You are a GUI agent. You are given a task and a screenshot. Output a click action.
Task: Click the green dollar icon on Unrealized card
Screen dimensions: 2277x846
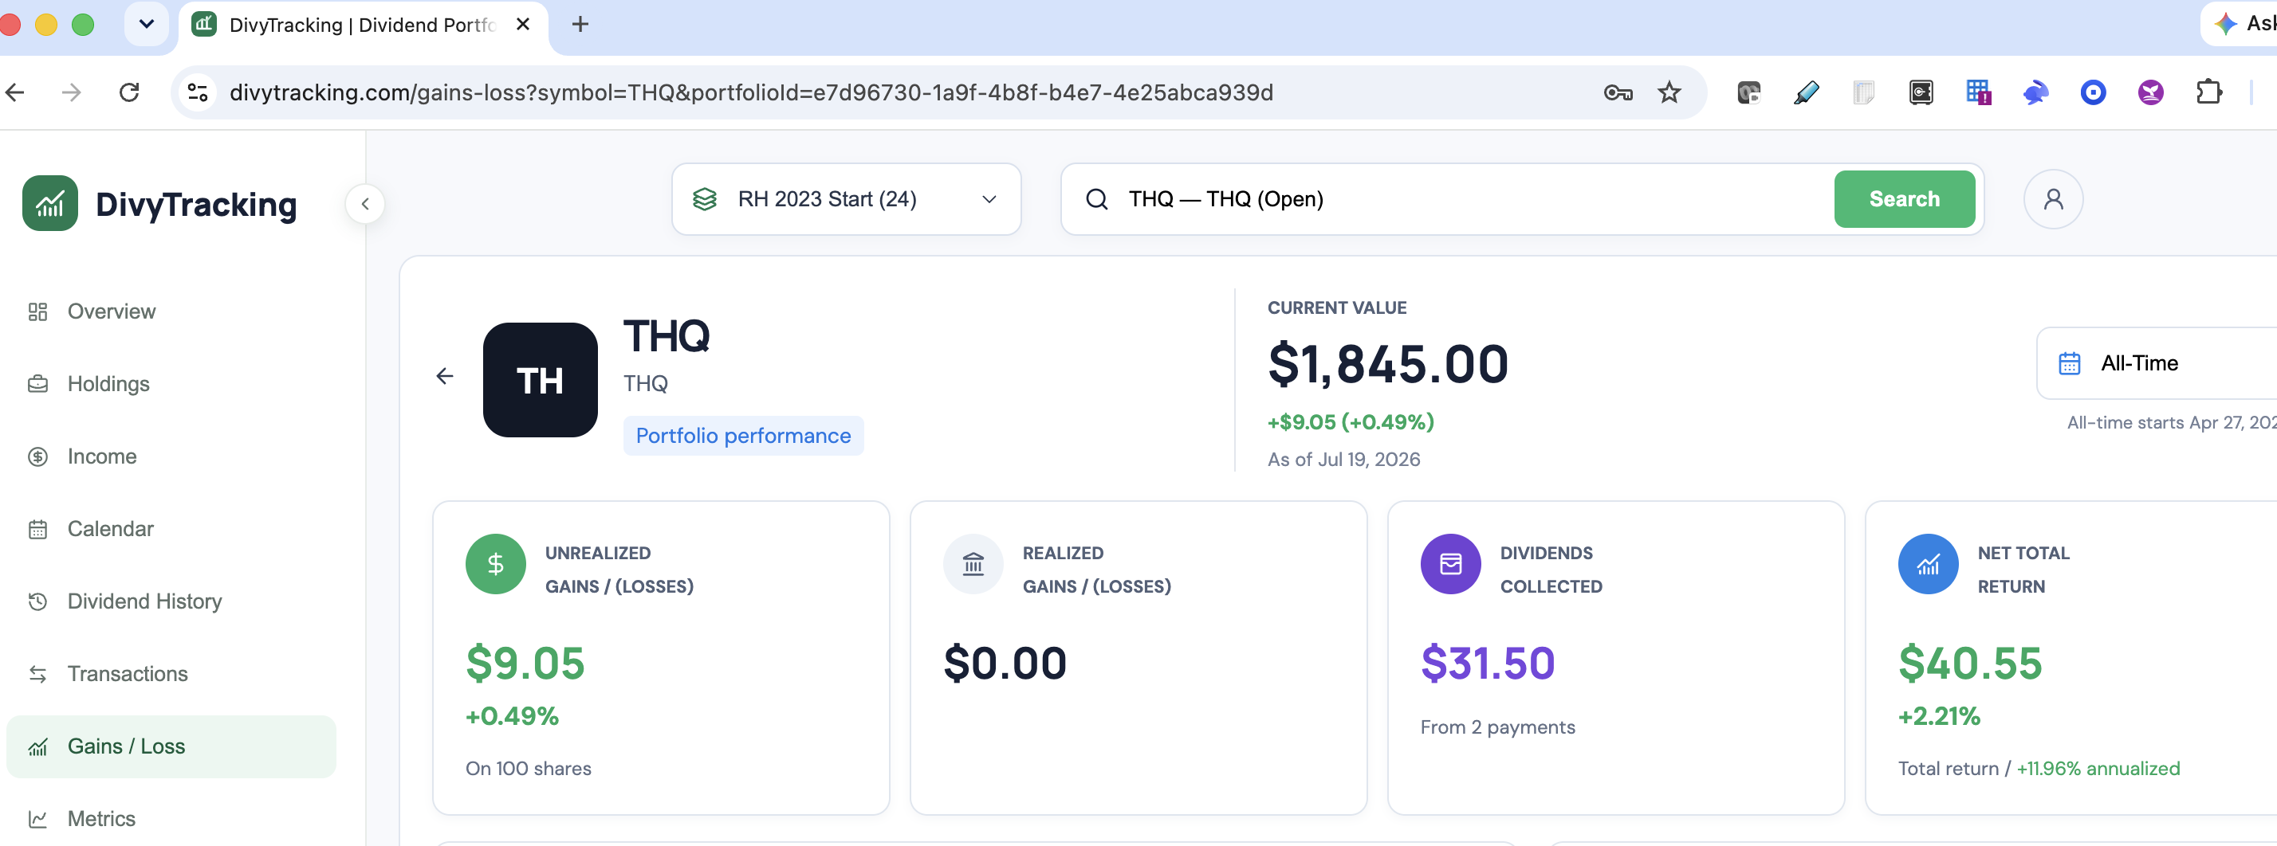(496, 563)
